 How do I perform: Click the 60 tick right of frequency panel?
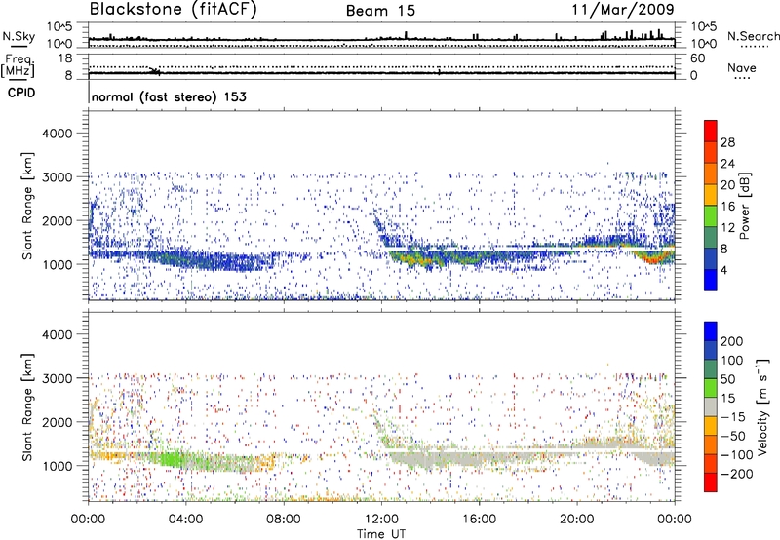click(x=698, y=58)
